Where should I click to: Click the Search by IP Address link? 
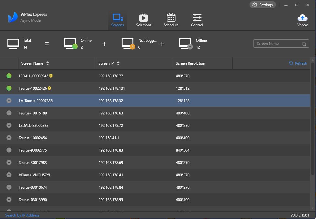(22, 215)
